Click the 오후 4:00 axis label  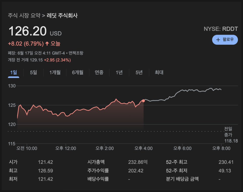coord(143,148)
